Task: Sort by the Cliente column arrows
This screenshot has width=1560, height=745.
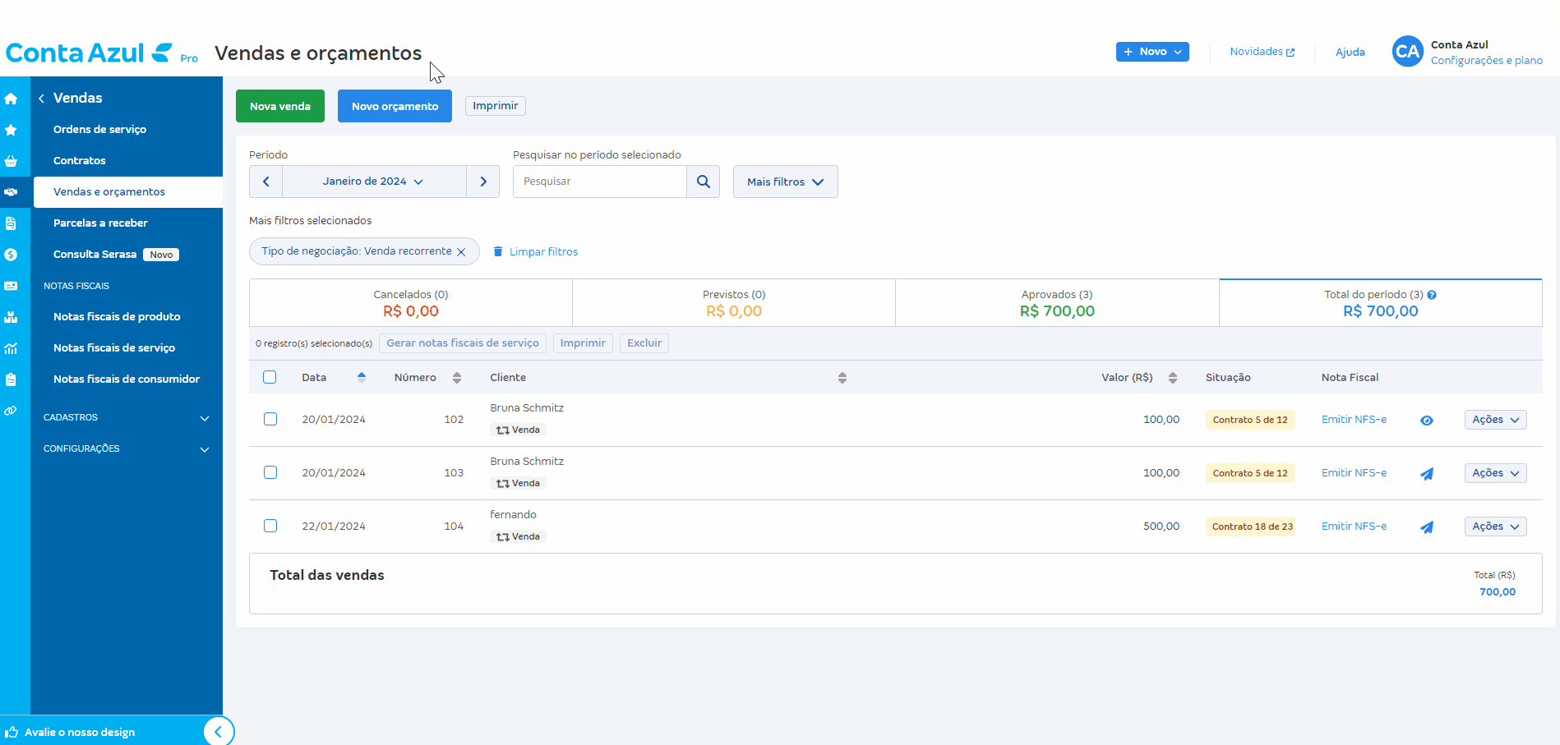Action: (842, 378)
